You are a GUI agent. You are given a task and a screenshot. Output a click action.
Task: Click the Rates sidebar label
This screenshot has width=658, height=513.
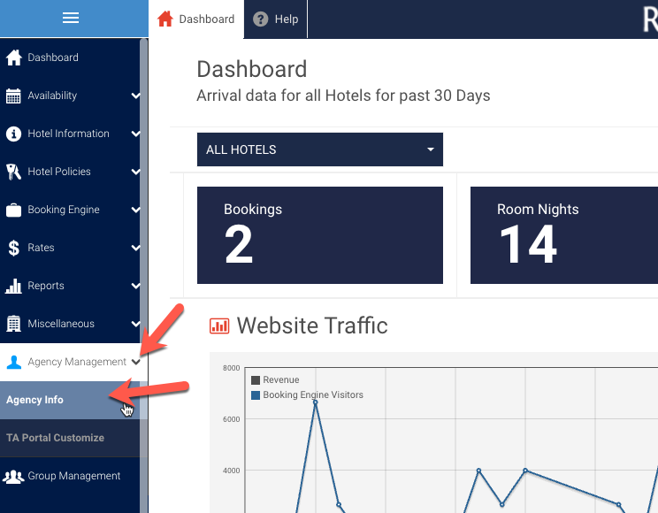click(x=41, y=248)
